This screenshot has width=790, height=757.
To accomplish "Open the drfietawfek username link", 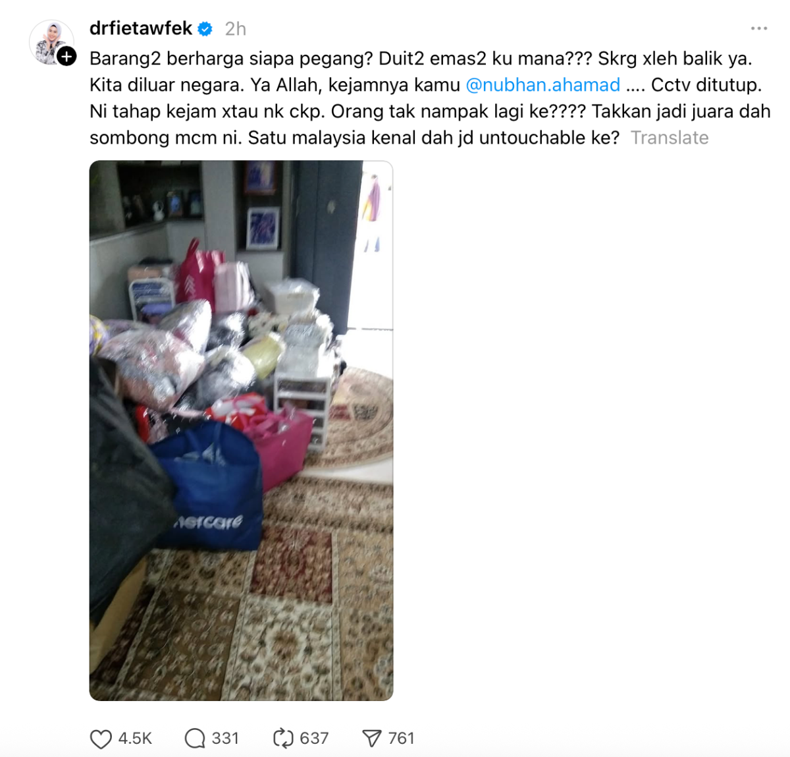I will pos(141,28).
